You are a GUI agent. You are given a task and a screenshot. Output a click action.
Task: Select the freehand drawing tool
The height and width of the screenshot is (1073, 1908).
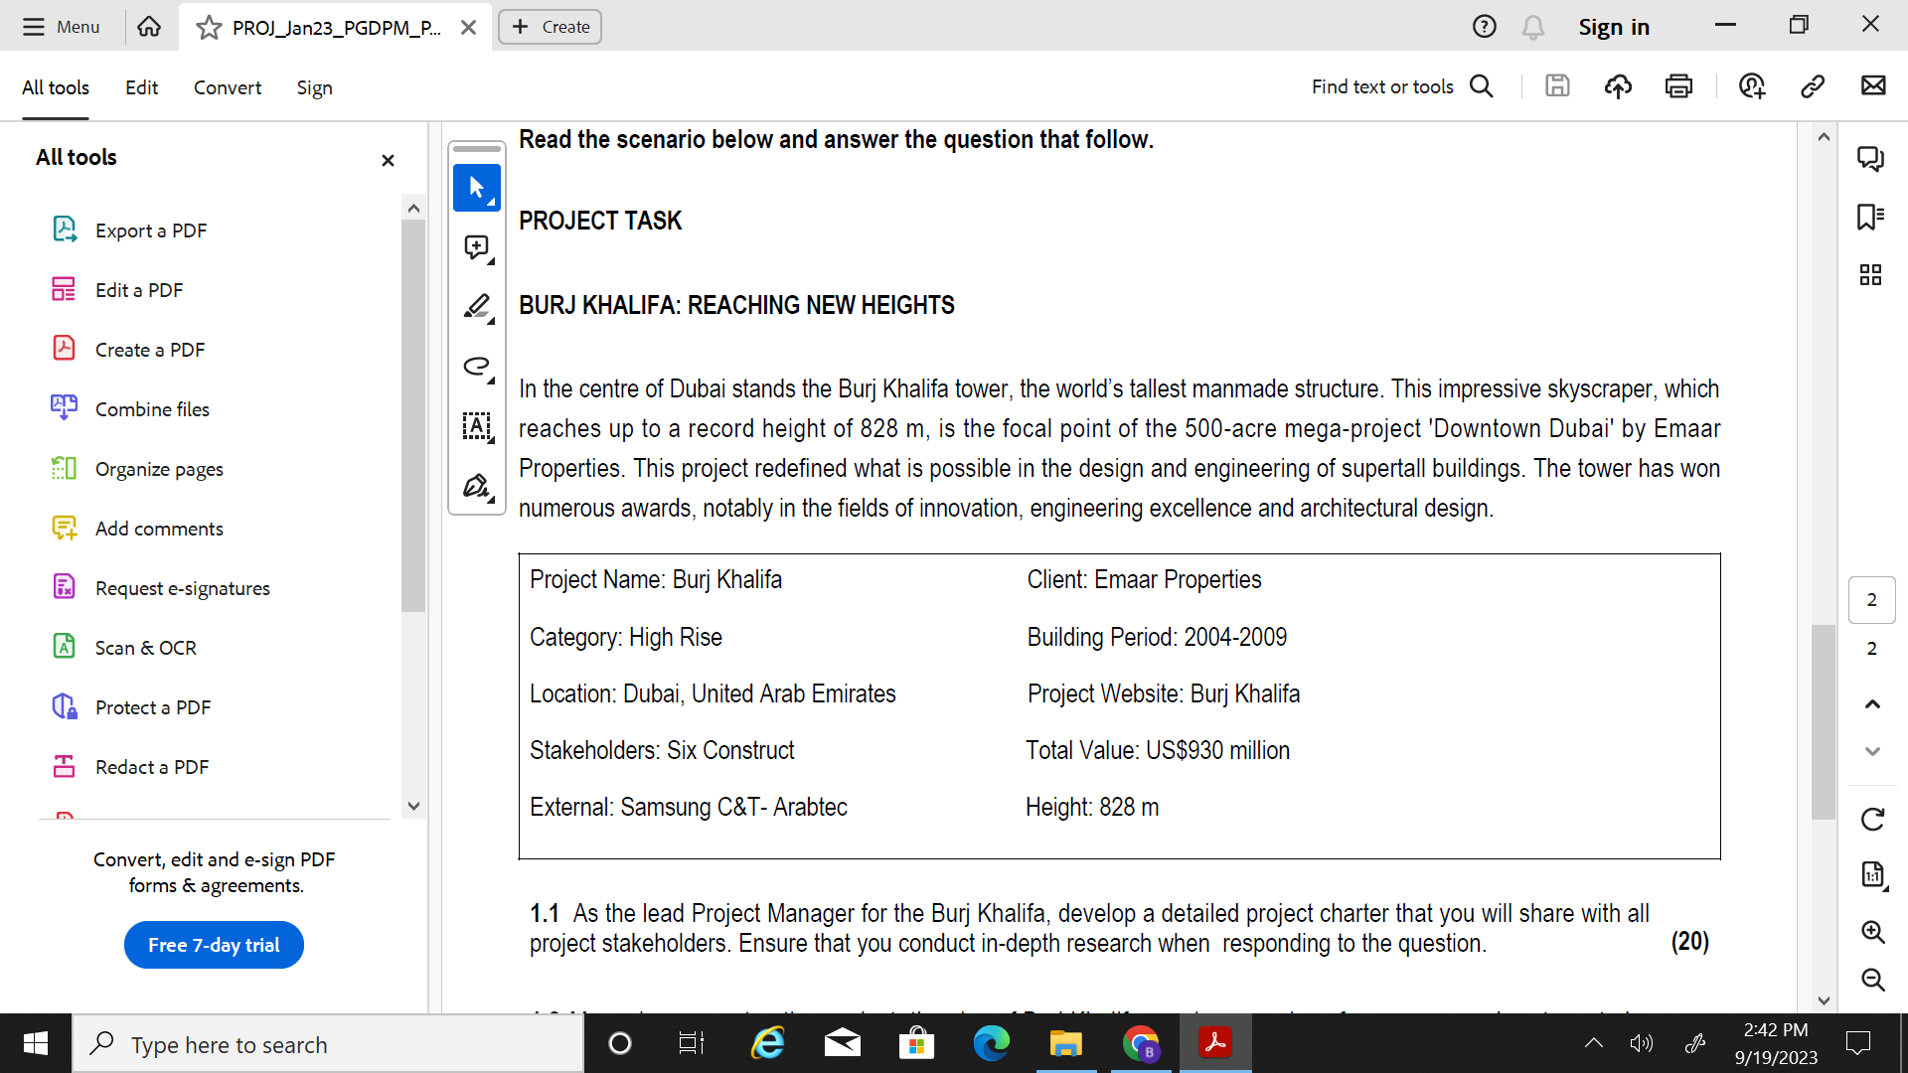pos(477,367)
